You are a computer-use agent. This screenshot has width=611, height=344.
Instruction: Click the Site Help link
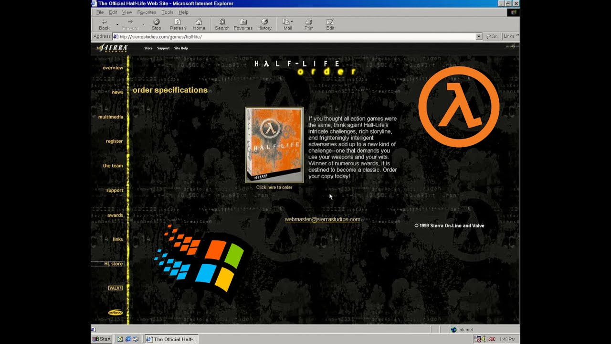pyautogui.click(x=181, y=48)
